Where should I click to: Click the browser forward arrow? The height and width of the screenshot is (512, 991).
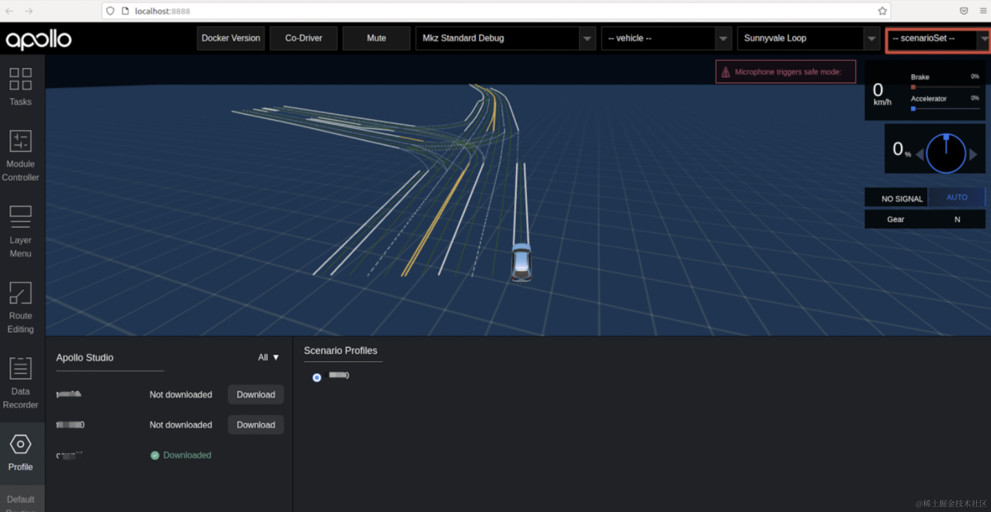pos(29,11)
